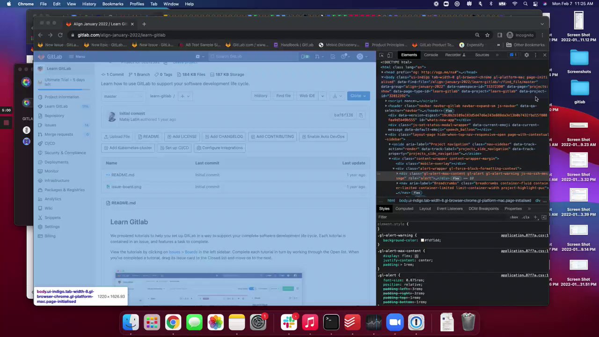Open the Computed styles tab
Screen dimensions: 599x337
pyautogui.click(x=404, y=209)
